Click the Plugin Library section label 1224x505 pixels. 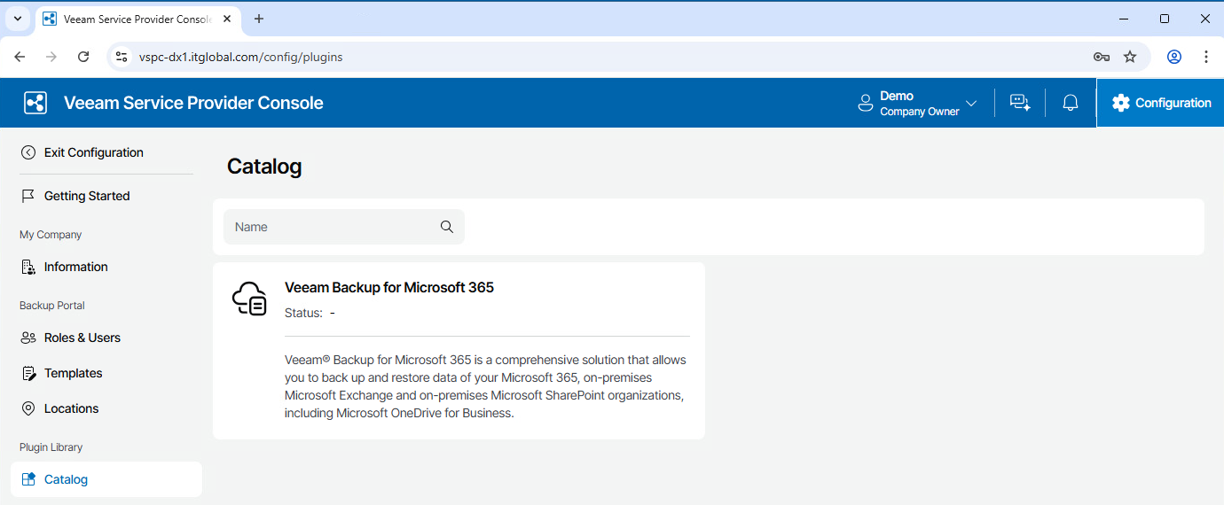click(51, 447)
